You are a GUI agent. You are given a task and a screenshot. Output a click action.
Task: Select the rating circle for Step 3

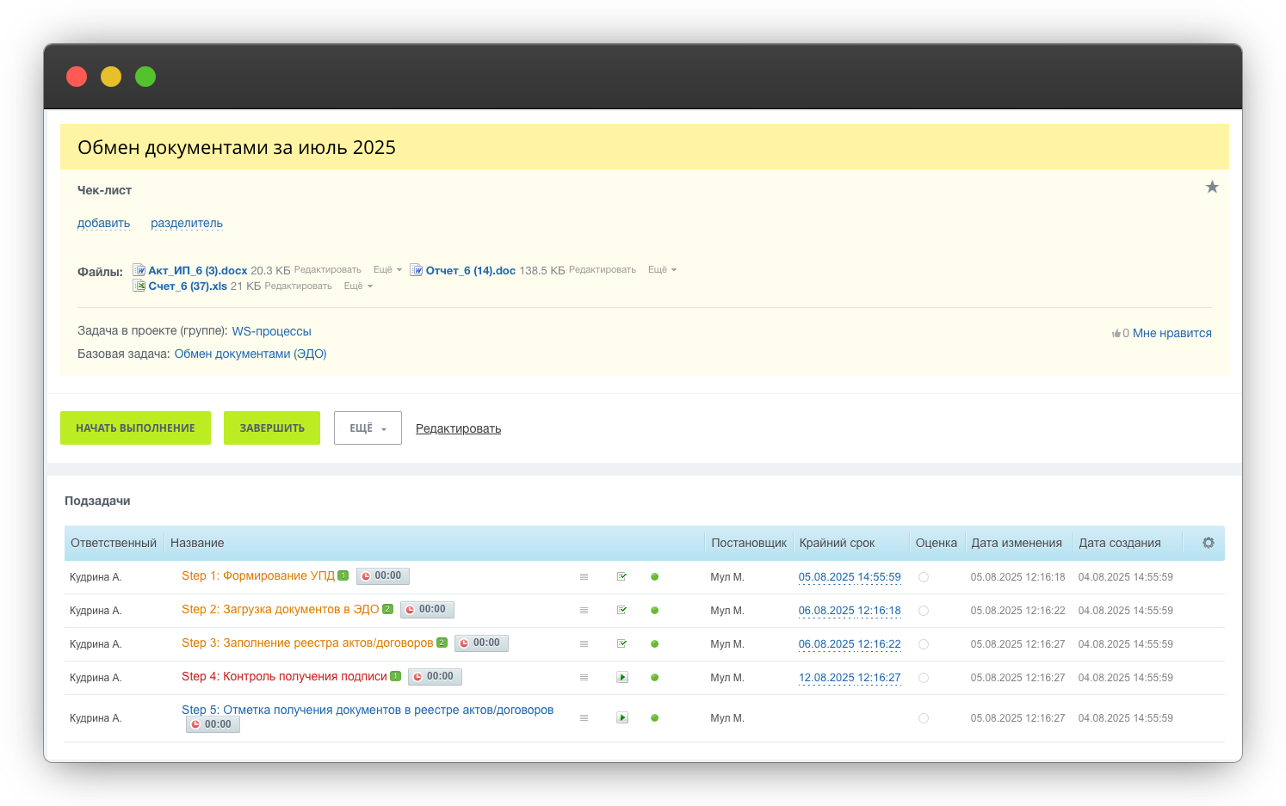pyautogui.click(x=924, y=644)
